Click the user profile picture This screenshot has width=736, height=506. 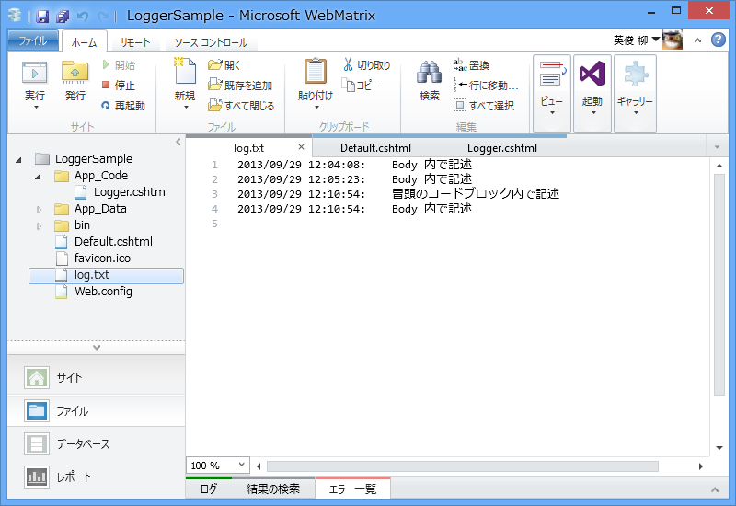click(673, 40)
